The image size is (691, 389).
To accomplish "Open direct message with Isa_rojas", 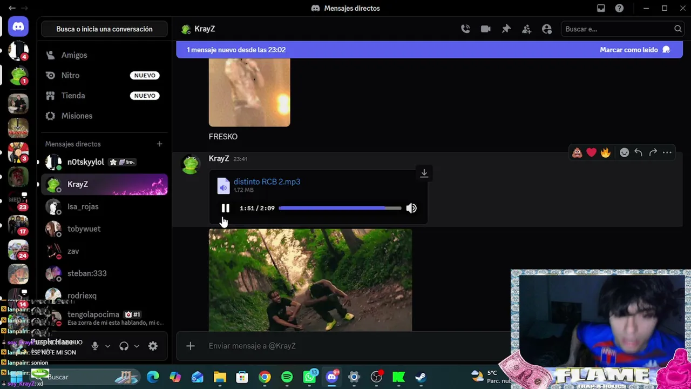I will point(104,206).
